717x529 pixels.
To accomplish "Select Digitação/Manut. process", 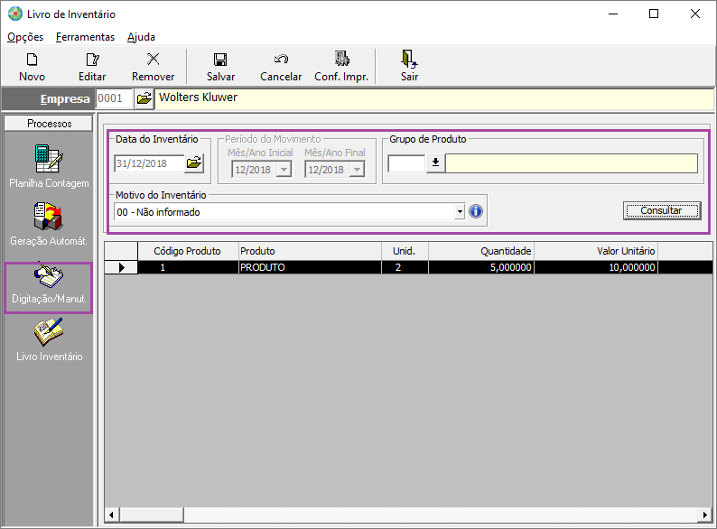I will pos(49,288).
